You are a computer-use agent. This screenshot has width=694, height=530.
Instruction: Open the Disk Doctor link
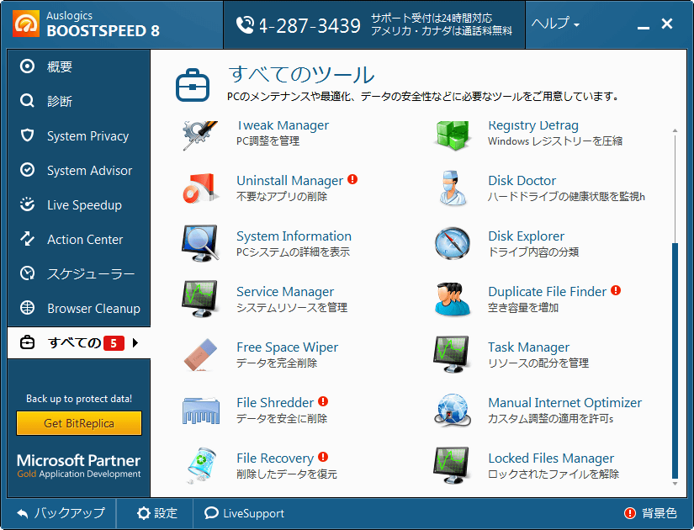tap(522, 181)
